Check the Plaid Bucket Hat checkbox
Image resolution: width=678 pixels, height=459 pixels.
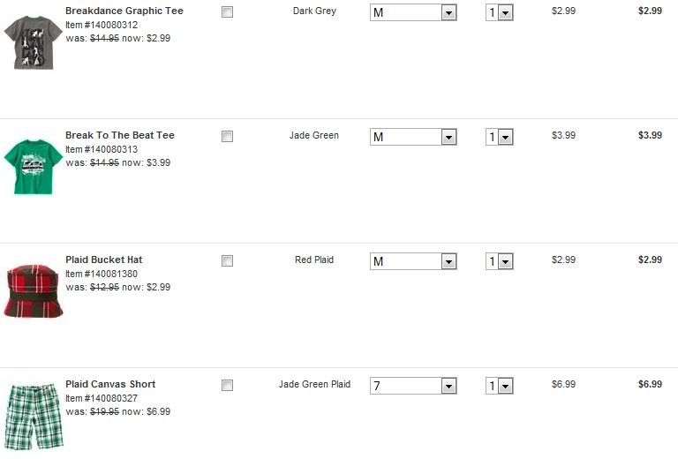click(x=227, y=261)
